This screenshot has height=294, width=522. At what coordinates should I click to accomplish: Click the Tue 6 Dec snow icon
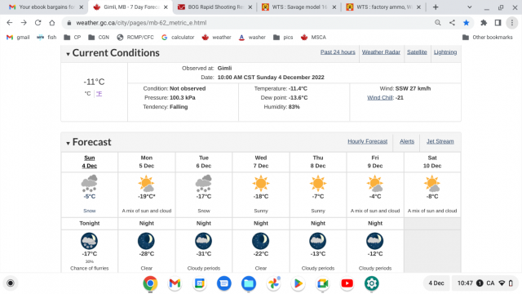[204, 183]
